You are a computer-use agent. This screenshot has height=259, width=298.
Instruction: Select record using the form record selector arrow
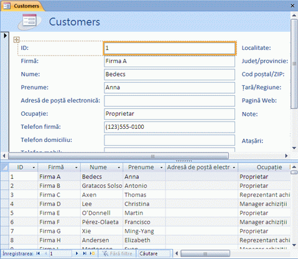tap(5, 35)
